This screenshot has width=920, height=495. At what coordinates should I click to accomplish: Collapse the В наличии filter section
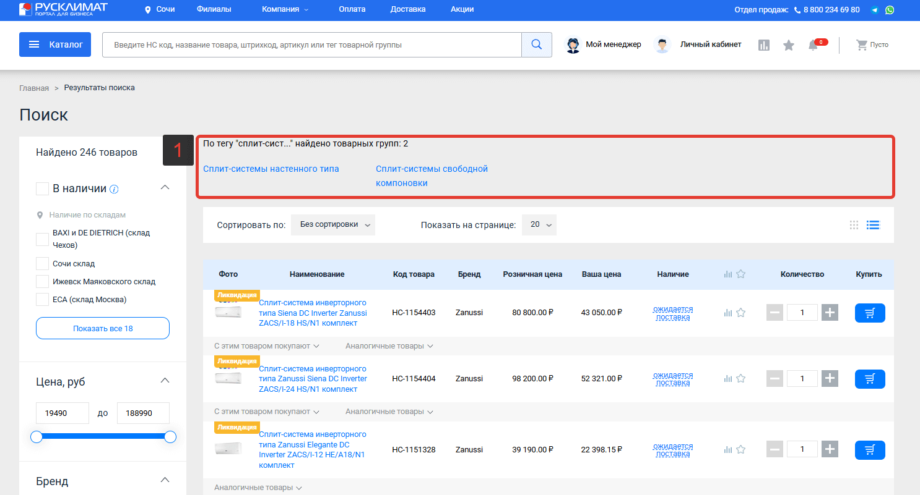click(x=165, y=188)
